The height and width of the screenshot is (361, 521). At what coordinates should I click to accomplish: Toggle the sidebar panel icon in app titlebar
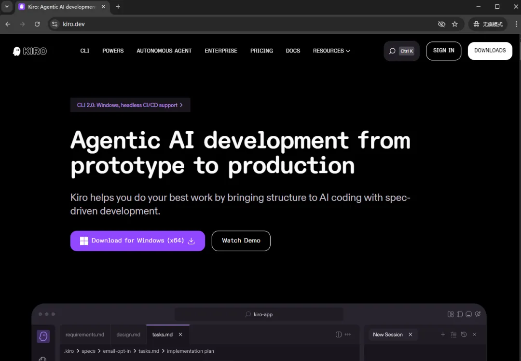coord(460,314)
